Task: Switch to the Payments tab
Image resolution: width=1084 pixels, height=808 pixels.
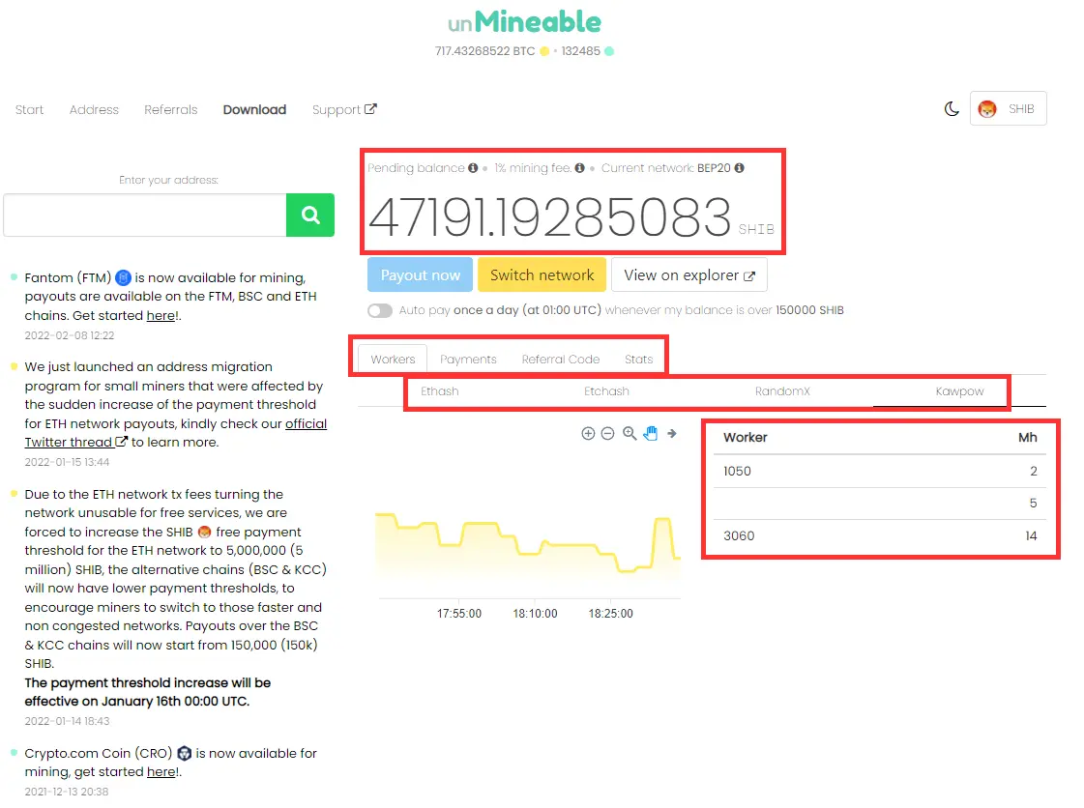Action: 468,360
